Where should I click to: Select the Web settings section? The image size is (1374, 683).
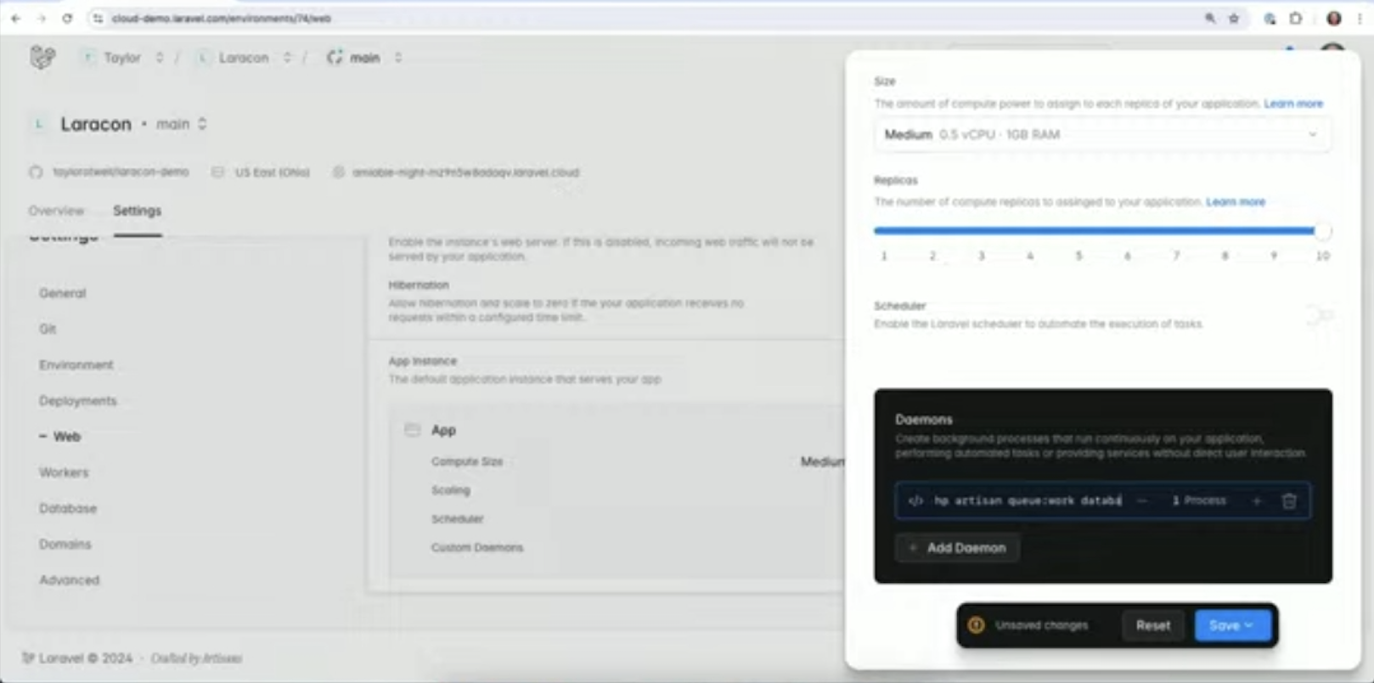pyautogui.click(x=66, y=437)
